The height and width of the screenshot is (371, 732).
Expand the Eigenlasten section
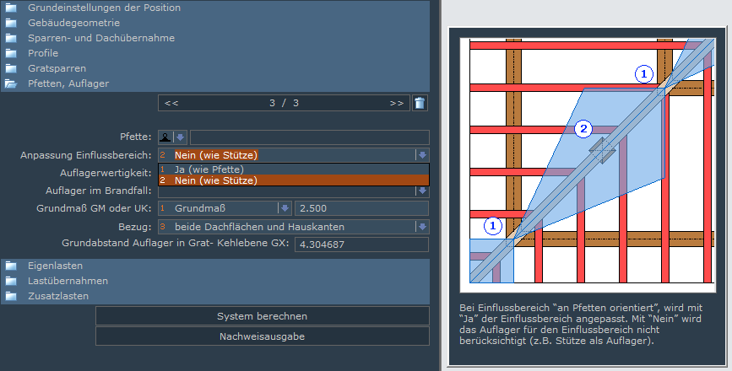pyautogui.click(x=52, y=266)
